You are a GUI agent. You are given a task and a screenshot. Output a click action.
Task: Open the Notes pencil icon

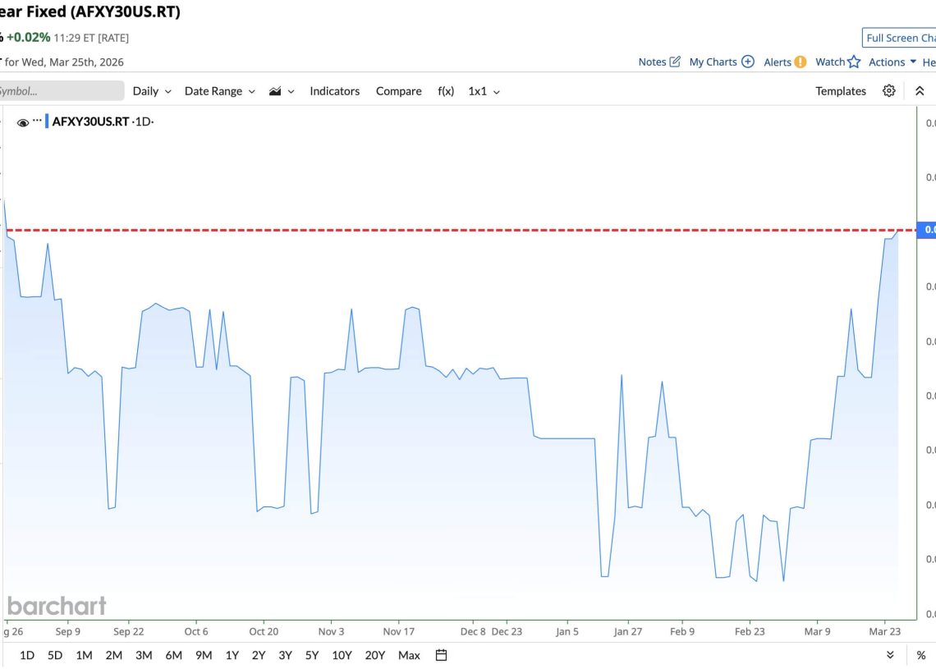point(675,62)
